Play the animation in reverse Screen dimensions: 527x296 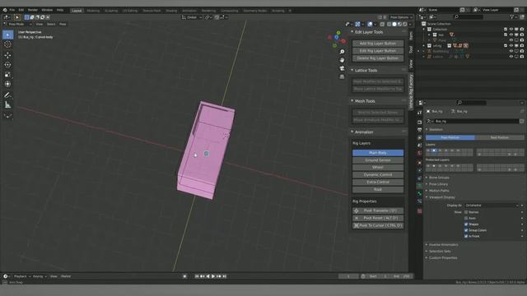click(208, 276)
